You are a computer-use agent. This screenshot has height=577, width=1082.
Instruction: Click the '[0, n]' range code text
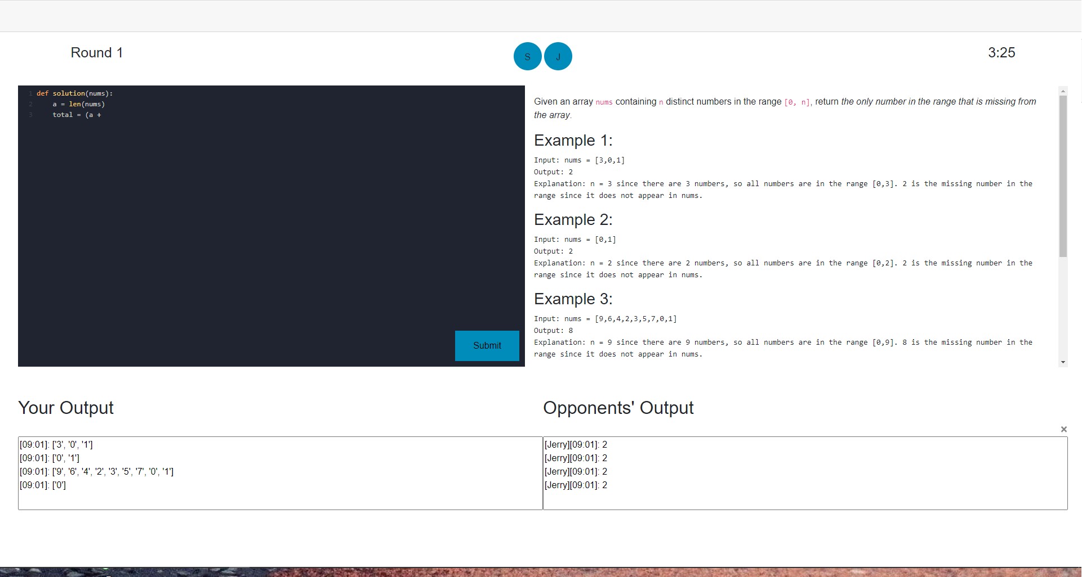click(x=798, y=102)
